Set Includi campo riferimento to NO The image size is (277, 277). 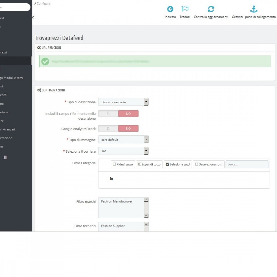[x=129, y=114]
